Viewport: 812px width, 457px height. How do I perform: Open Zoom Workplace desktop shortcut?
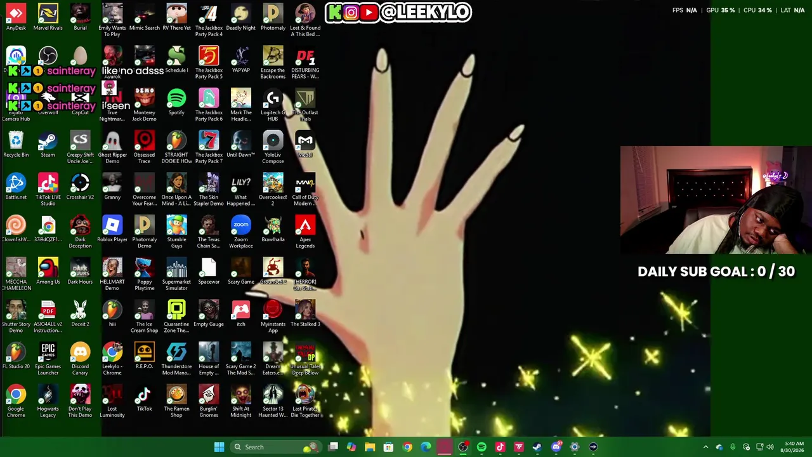(x=241, y=232)
